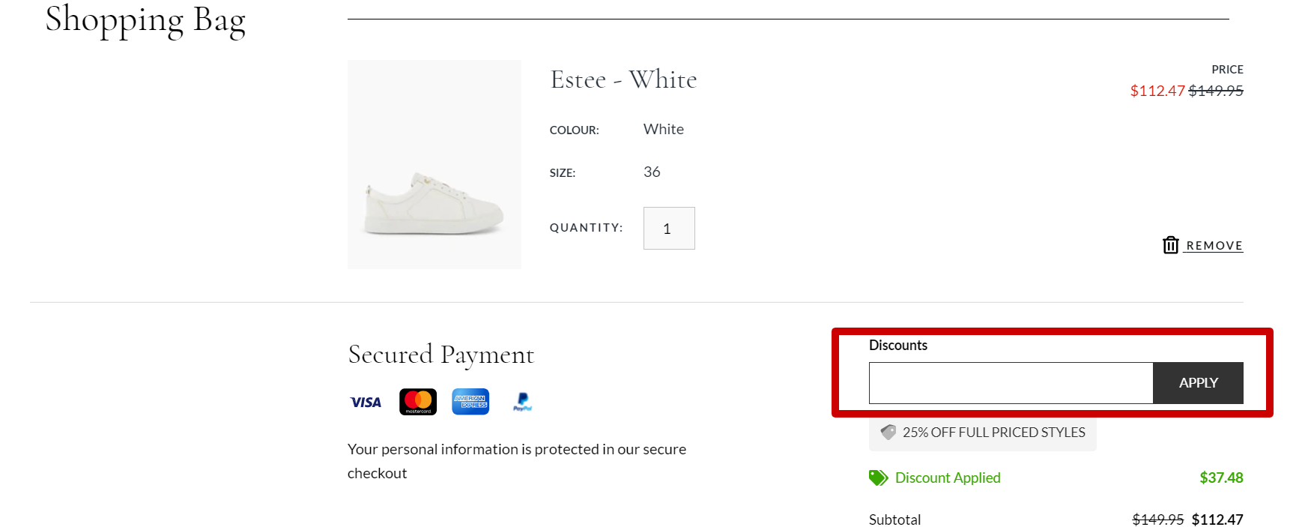The image size is (1311, 527).
Task: Focus the Discounts code input field
Action: click(x=1011, y=383)
